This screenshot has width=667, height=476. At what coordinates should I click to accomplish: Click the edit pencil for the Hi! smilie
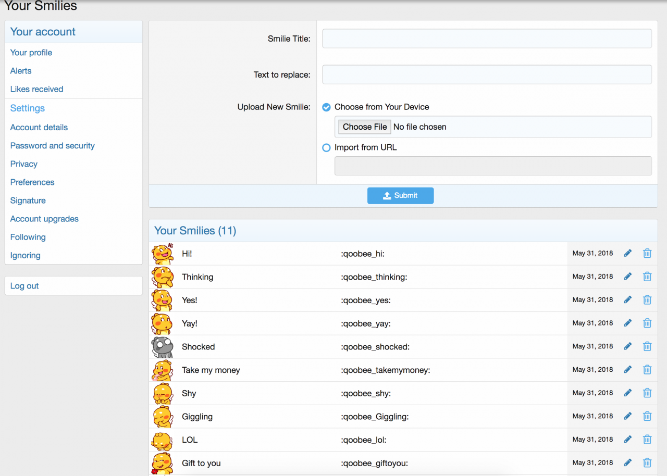(x=627, y=253)
